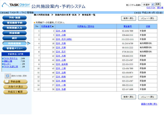Viewport: 164px width, 123px height.
Task: Open the user link with number 46
Action: pyautogui.click(x=61, y=73)
